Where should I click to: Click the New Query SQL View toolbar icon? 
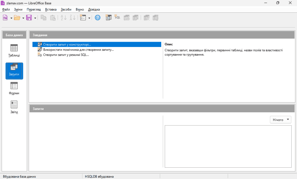pos(117,18)
